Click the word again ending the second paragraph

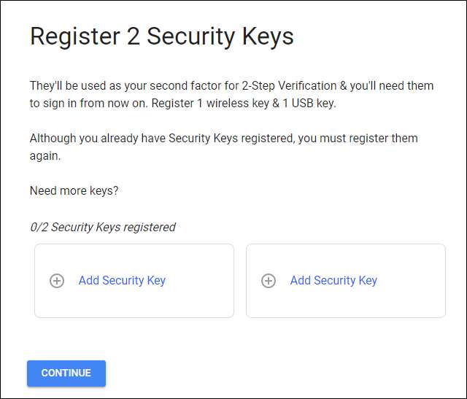coord(45,155)
